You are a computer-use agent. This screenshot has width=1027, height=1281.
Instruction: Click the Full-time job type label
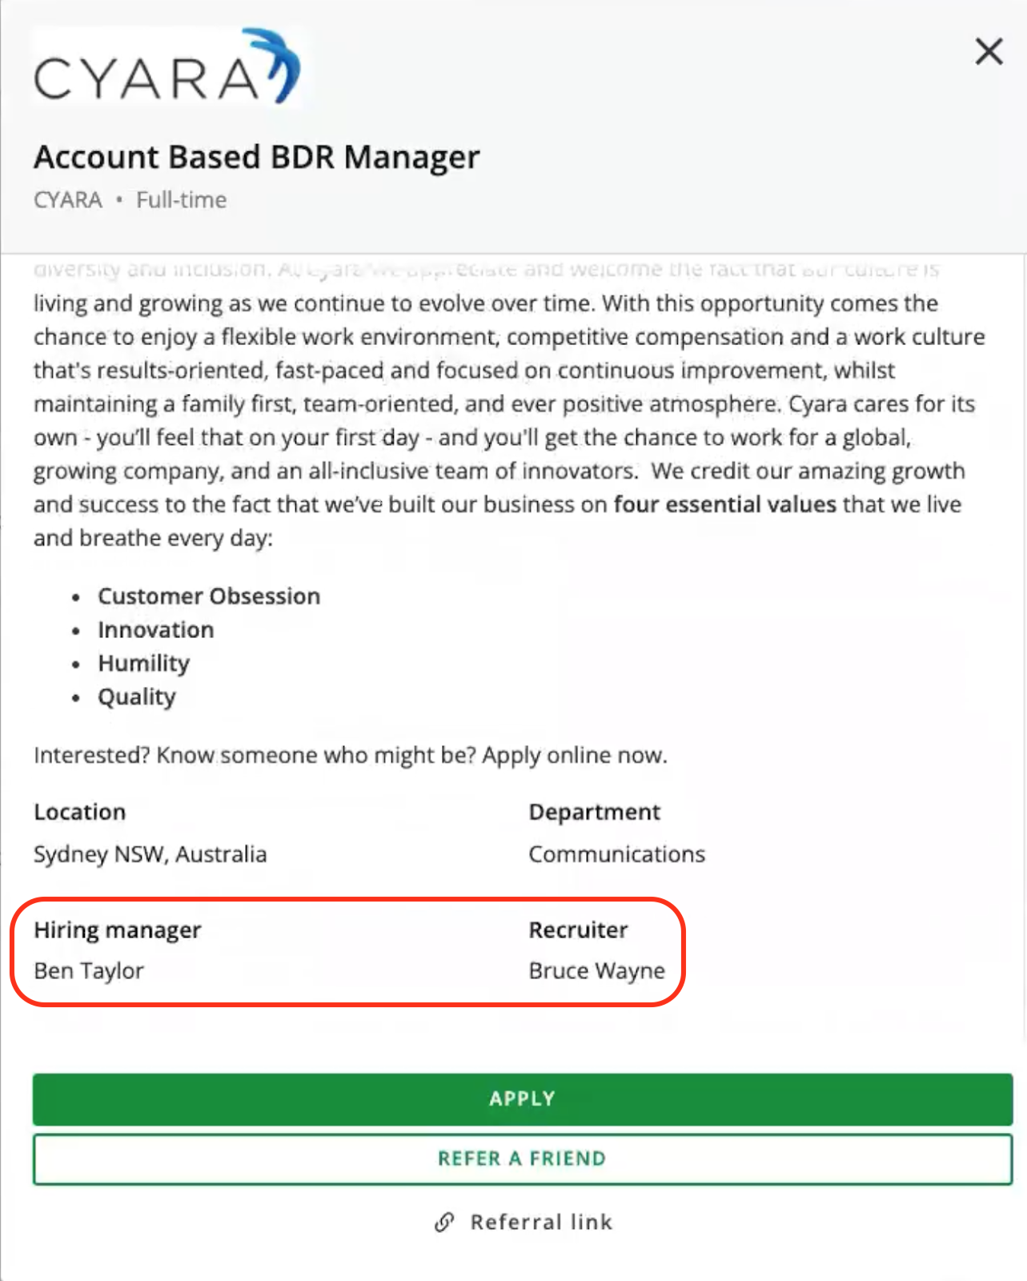[x=181, y=200]
